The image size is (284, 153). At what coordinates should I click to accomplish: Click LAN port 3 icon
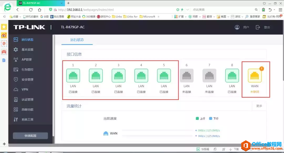point(118,76)
